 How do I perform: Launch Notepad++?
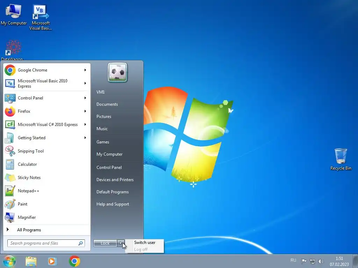(x=46, y=191)
